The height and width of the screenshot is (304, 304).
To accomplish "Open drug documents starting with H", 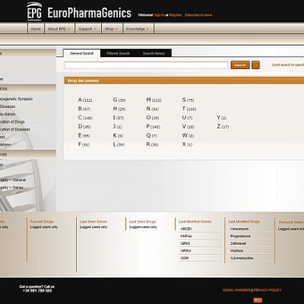I will [119, 109].
